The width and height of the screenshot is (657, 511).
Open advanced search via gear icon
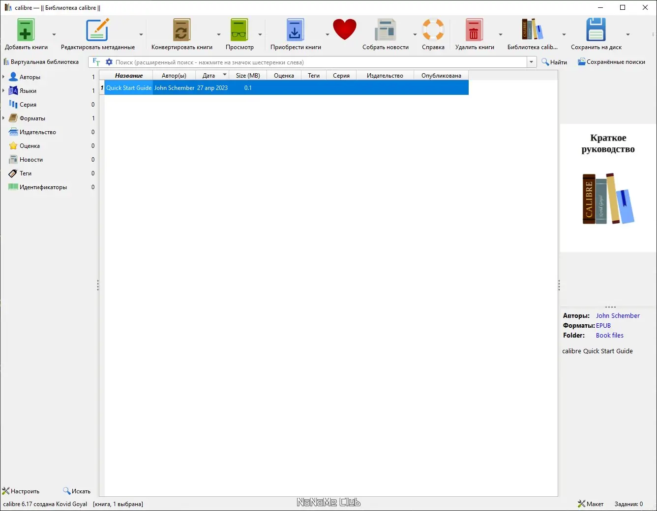point(109,62)
